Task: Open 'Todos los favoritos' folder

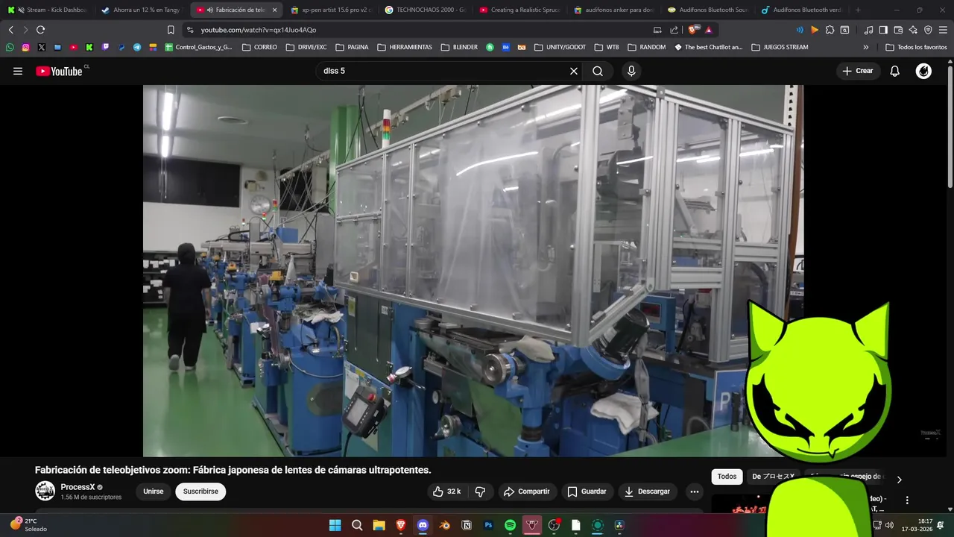Action: pos(916,47)
